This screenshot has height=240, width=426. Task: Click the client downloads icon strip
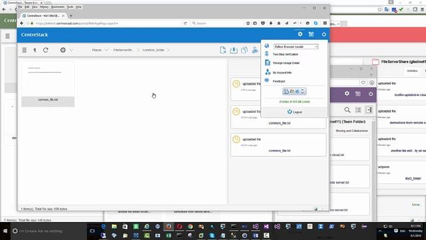coord(294,91)
